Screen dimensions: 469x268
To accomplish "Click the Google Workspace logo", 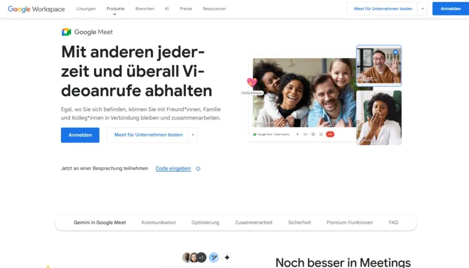I will click(36, 9).
